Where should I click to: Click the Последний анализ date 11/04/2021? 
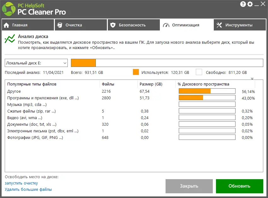[x=53, y=72]
